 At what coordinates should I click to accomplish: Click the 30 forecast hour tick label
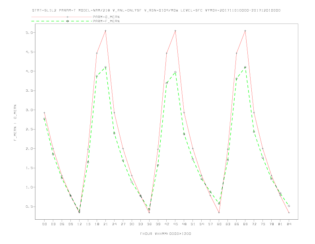[132, 224]
